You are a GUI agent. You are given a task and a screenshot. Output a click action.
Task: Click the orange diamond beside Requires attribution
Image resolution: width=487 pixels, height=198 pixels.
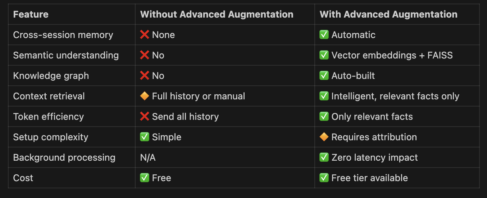tap(324, 137)
